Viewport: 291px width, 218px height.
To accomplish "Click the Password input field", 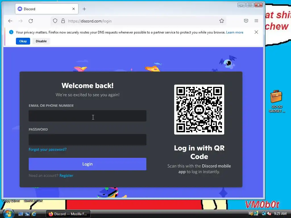I will 88,140.
